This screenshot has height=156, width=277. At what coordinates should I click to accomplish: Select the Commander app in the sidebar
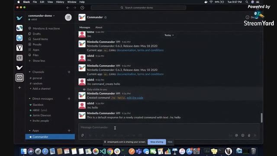[50, 137]
